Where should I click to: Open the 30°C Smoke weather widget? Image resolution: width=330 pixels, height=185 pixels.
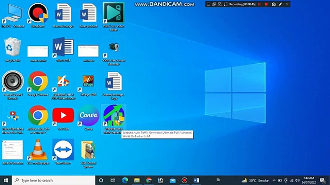pyautogui.click(x=255, y=180)
